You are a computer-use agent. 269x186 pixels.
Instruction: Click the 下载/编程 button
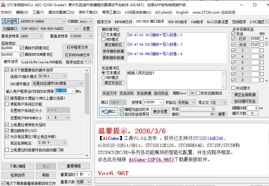[x=17, y=166]
